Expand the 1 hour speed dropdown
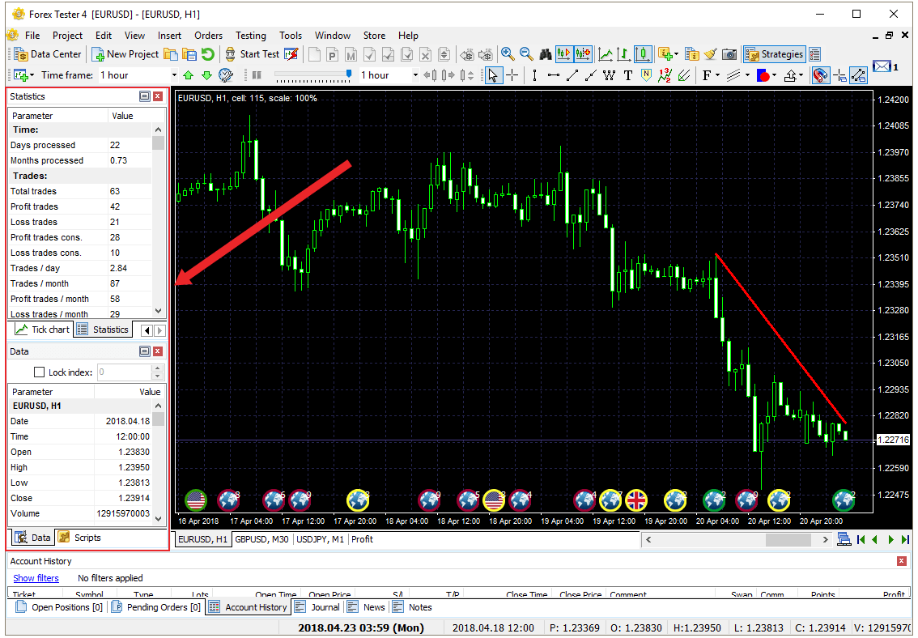Image resolution: width=918 pixels, height=638 pixels. click(x=415, y=75)
